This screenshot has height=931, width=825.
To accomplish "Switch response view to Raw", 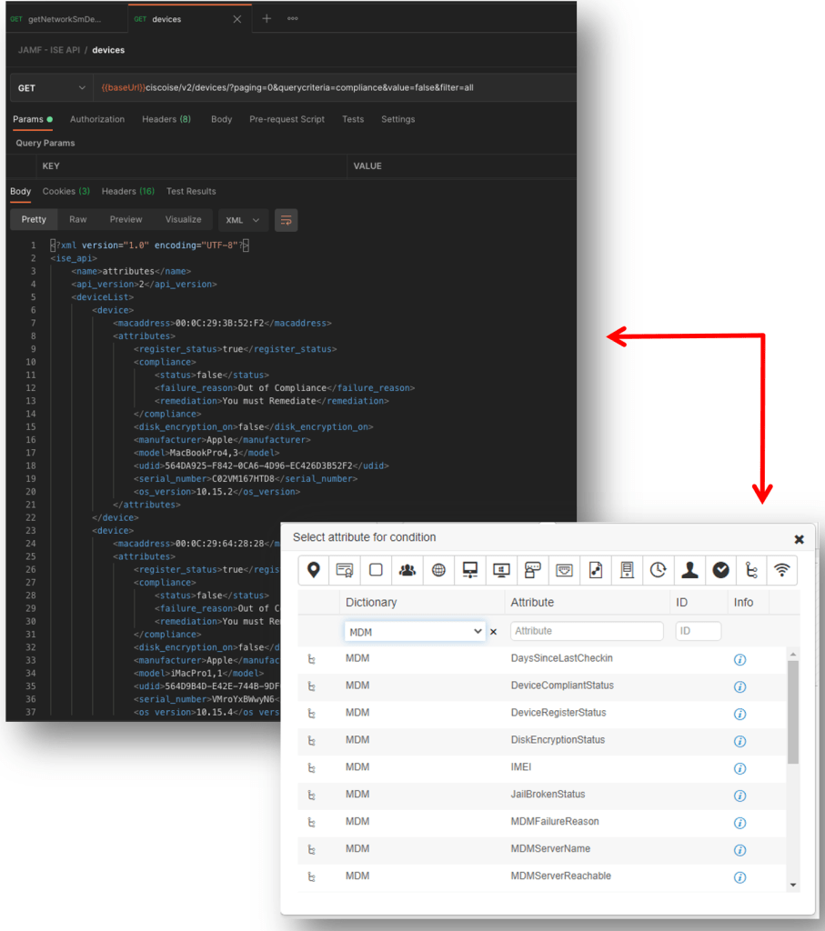I will [x=78, y=219].
